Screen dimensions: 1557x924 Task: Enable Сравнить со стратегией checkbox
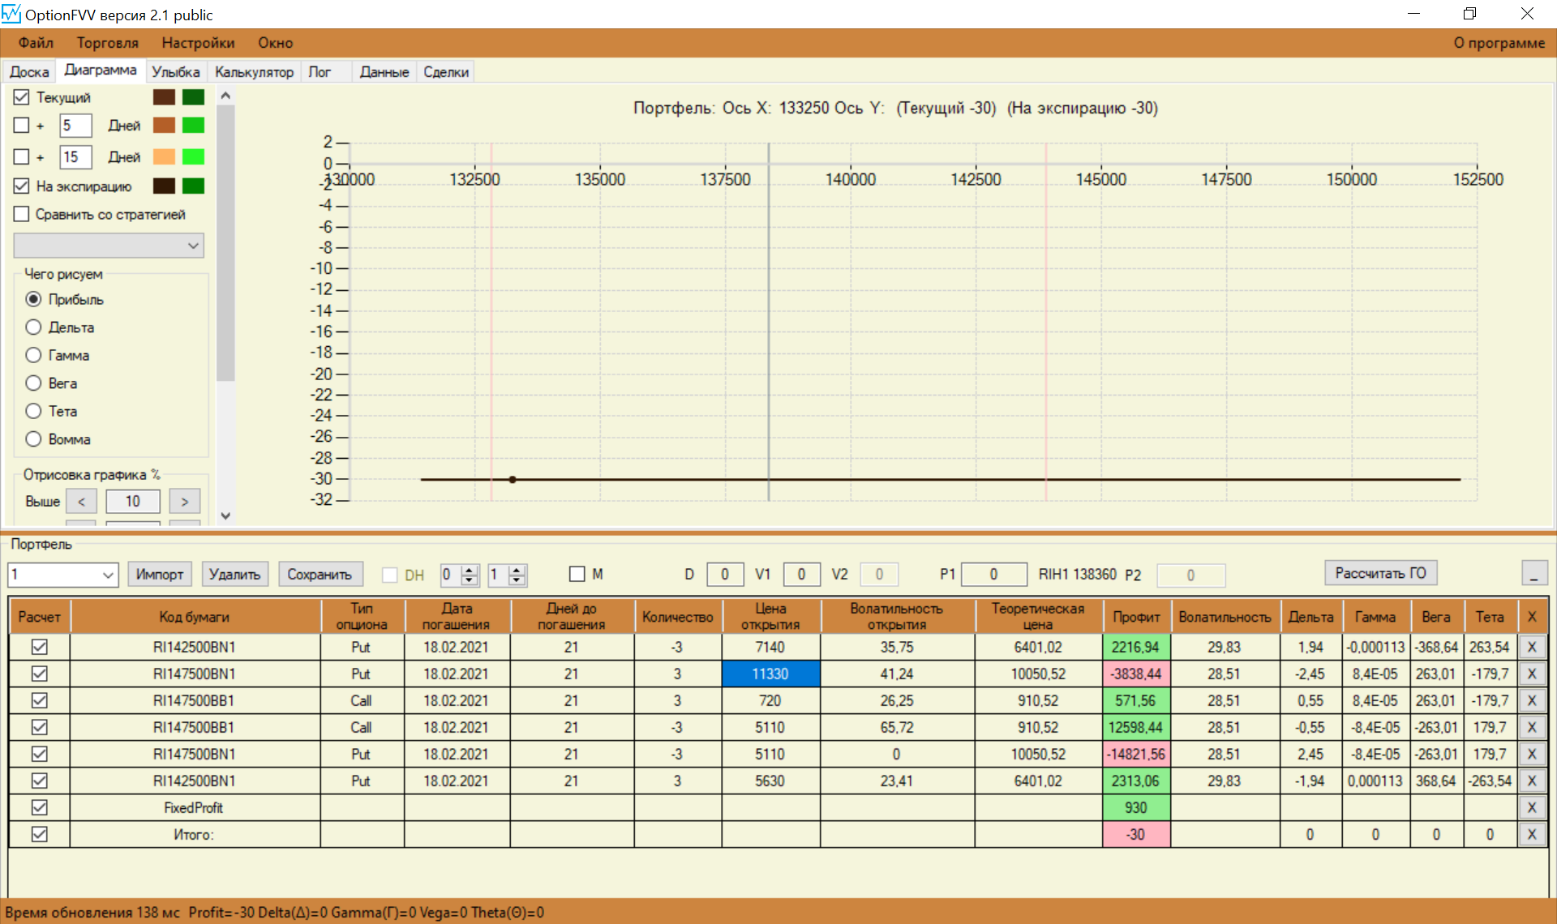[x=22, y=214]
